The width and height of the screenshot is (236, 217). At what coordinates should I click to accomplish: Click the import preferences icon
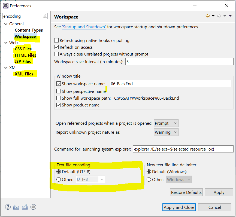pos(16,207)
